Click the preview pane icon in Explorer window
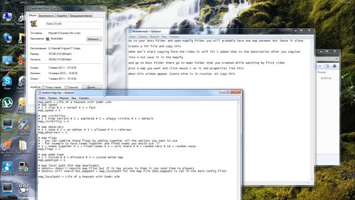 click(x=327, y=66)
